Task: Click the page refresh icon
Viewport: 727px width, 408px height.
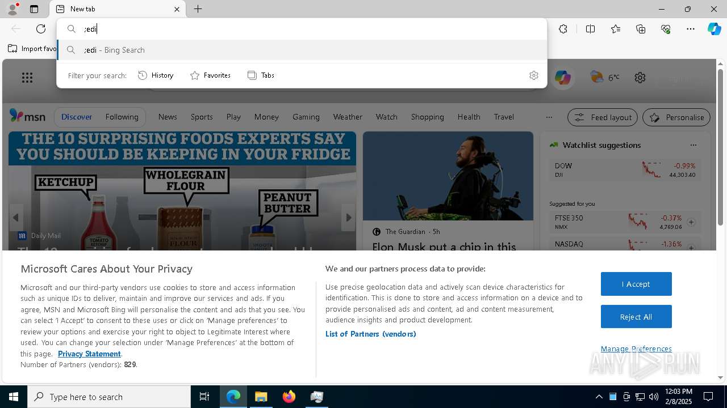Action: tap(41, 29)
